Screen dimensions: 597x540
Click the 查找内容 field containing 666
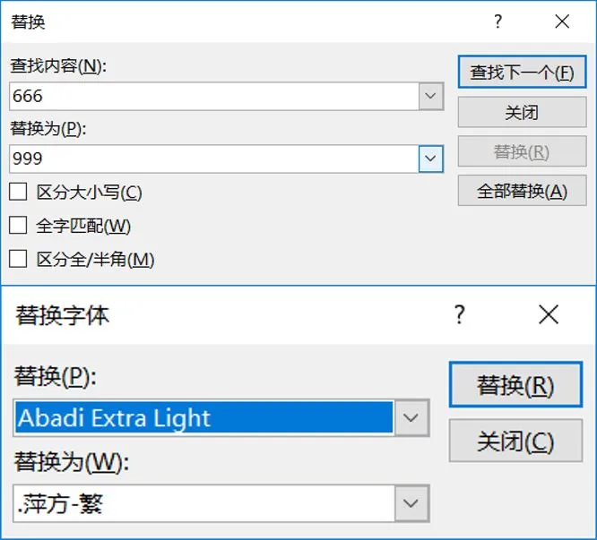pyautogui.click(x=213, y=96)
